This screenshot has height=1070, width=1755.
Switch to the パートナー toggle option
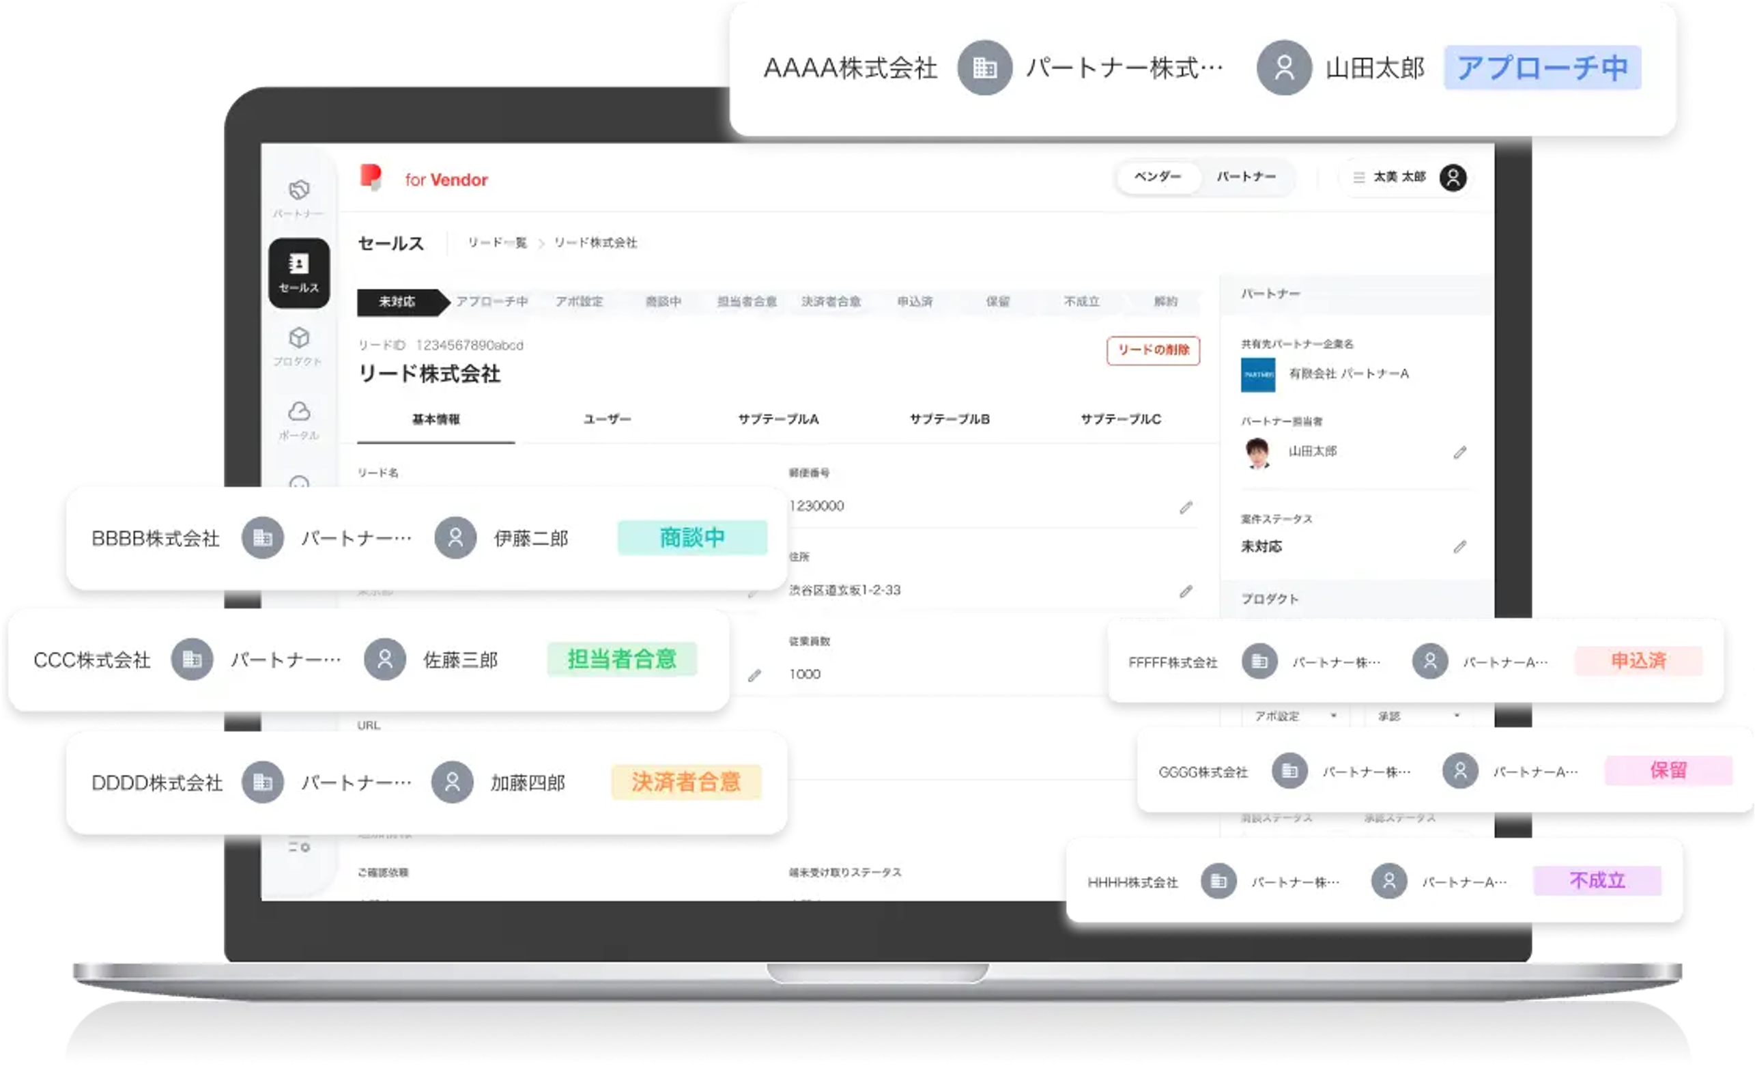pyautogui.click(x=1246, y=177)
